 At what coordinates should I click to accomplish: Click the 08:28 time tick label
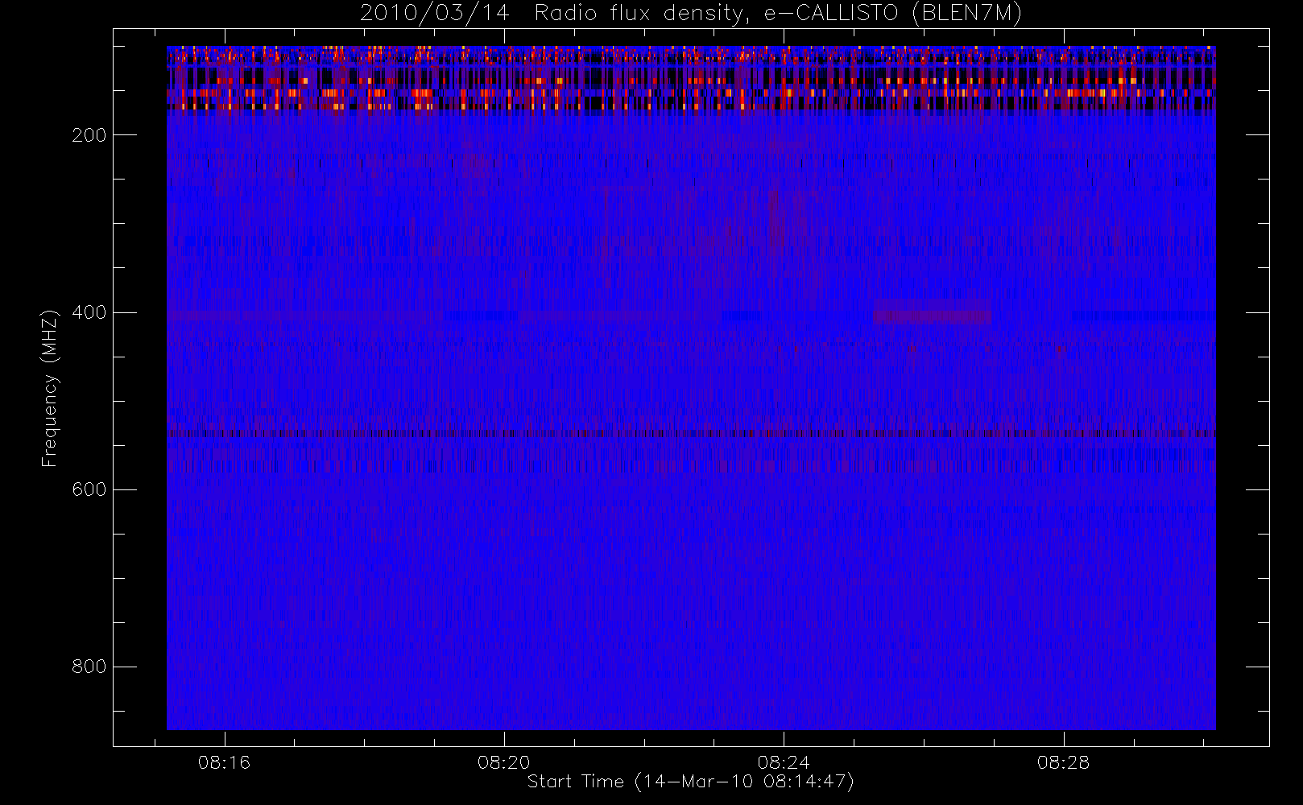(1063, 762)
